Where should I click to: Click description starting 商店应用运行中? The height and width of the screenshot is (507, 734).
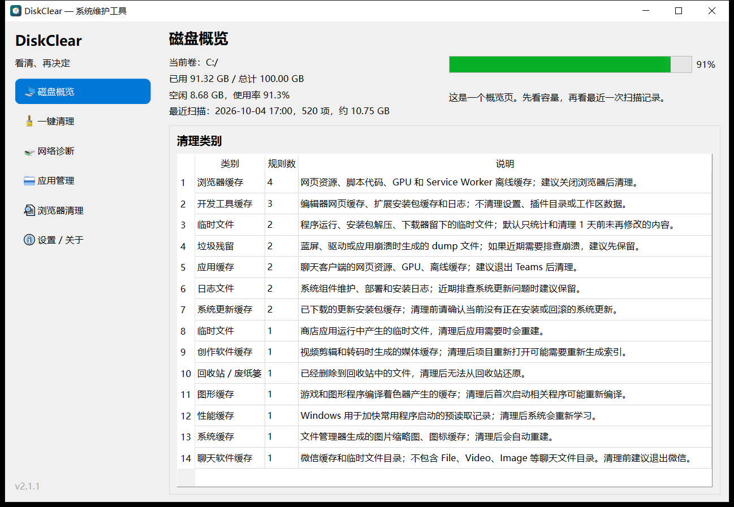point(505,331)
